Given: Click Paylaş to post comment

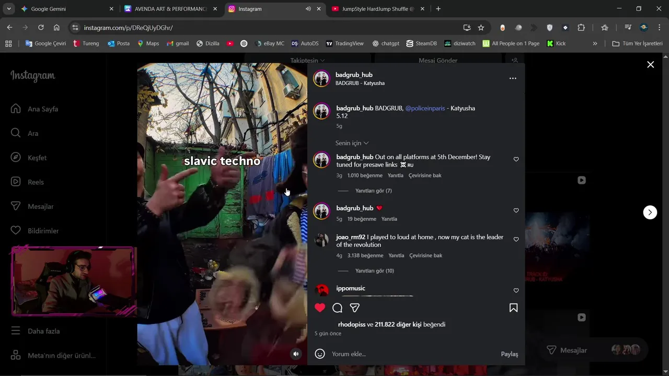Looking at the screenshot, I should pos(510,354).
